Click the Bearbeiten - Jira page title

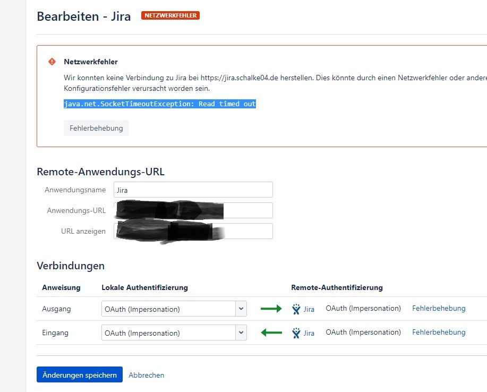[x=84, y=16]
